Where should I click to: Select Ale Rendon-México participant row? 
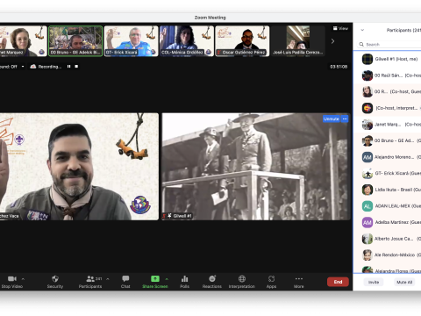[x=388, y=255]
